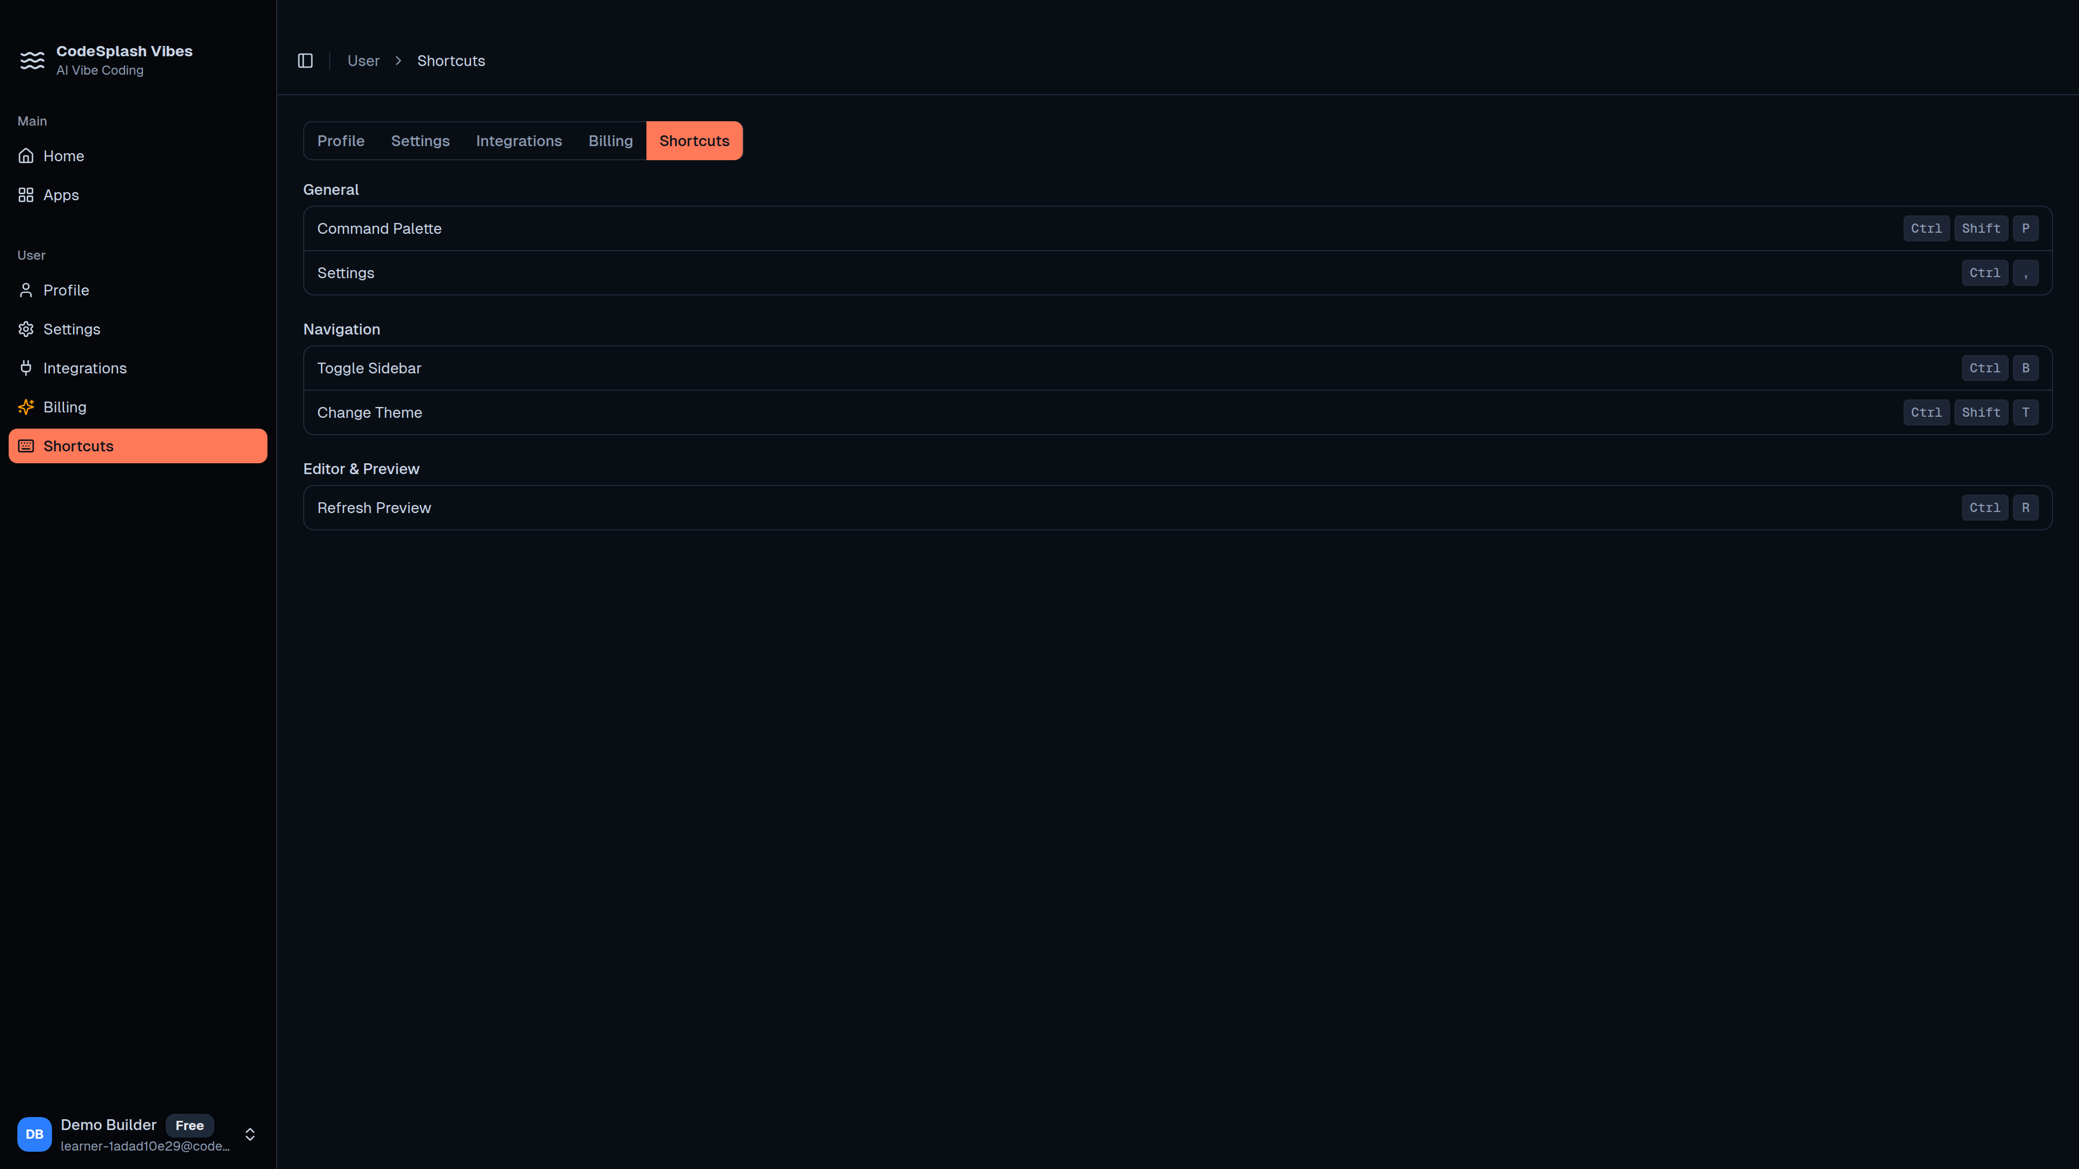Click the P key badge for Command Palette
The height and width of the screenshot is (1169, 2079).
click(2026, 228)
